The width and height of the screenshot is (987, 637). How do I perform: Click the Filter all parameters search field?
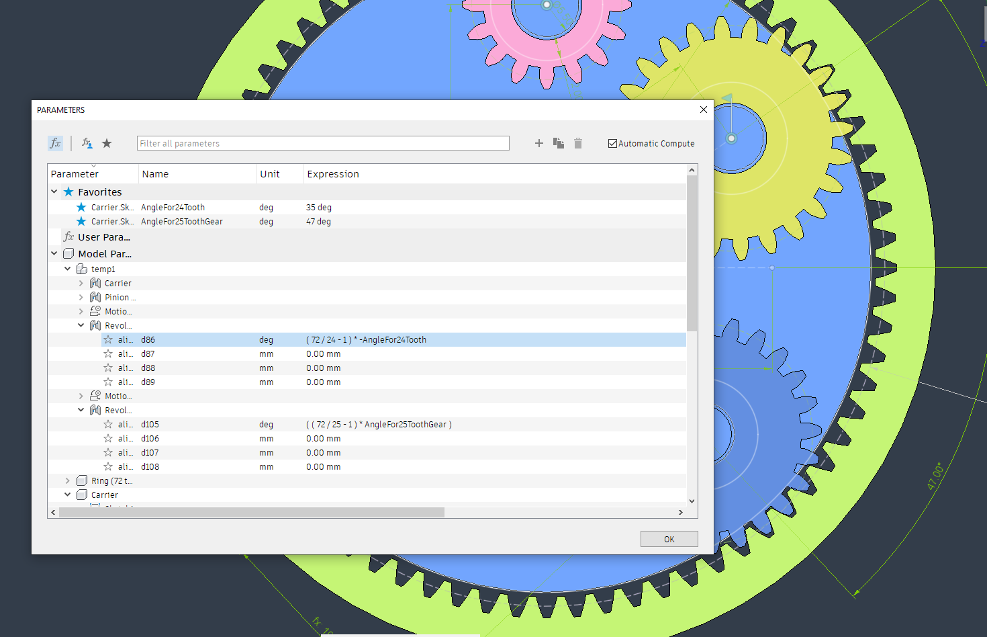[322, 142]
